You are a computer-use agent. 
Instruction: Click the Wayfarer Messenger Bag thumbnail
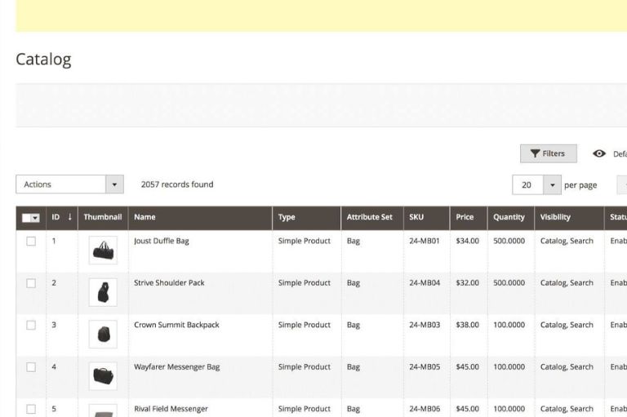(103, 375)
